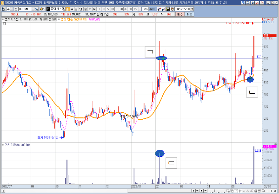Click the pin window icon in title bar
The height and width of the screenshot is (194, 279).
(x=252, y=3)
